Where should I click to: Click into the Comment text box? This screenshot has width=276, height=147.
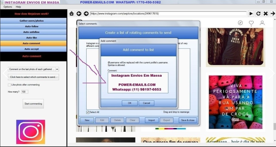pos(138,83)
